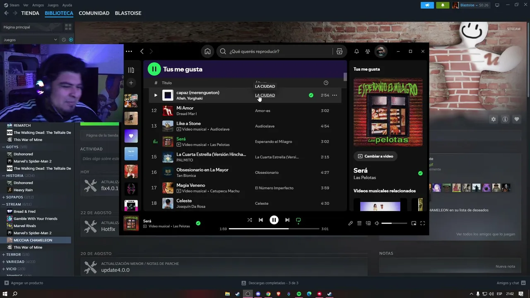This screenshot has width=530, height=298.
Task: Open the Esperando el Milagro album cover
Action: click(x=388, y=112)
